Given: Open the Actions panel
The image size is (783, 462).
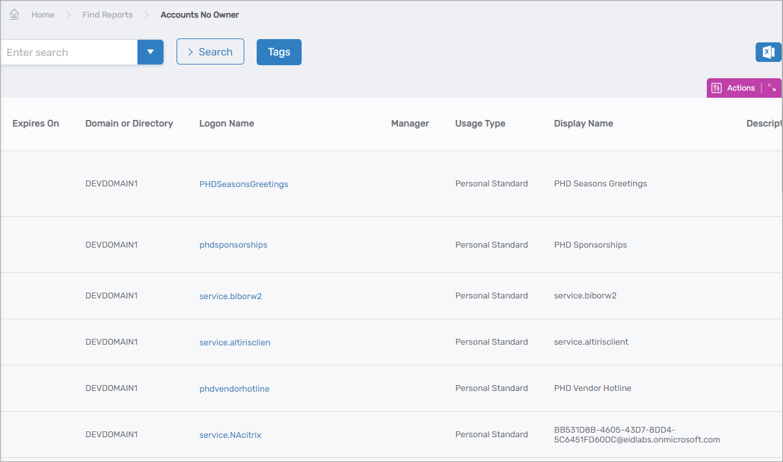Looking at the screenshot, I should pos(734,88).
